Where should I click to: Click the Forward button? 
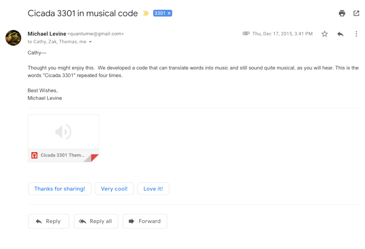click(145, 221)
